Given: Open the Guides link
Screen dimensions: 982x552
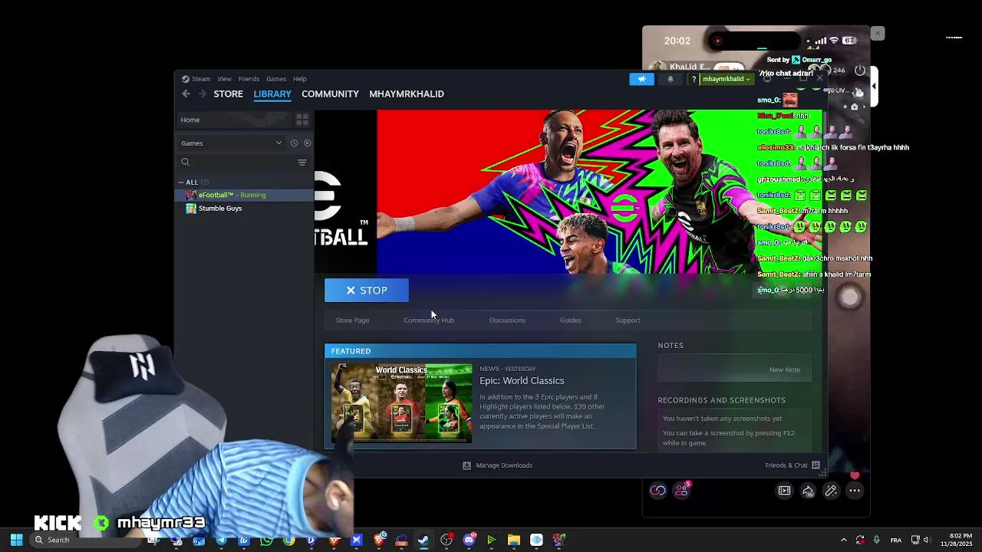Looking at the screenshot, I should tap(570, 320).
